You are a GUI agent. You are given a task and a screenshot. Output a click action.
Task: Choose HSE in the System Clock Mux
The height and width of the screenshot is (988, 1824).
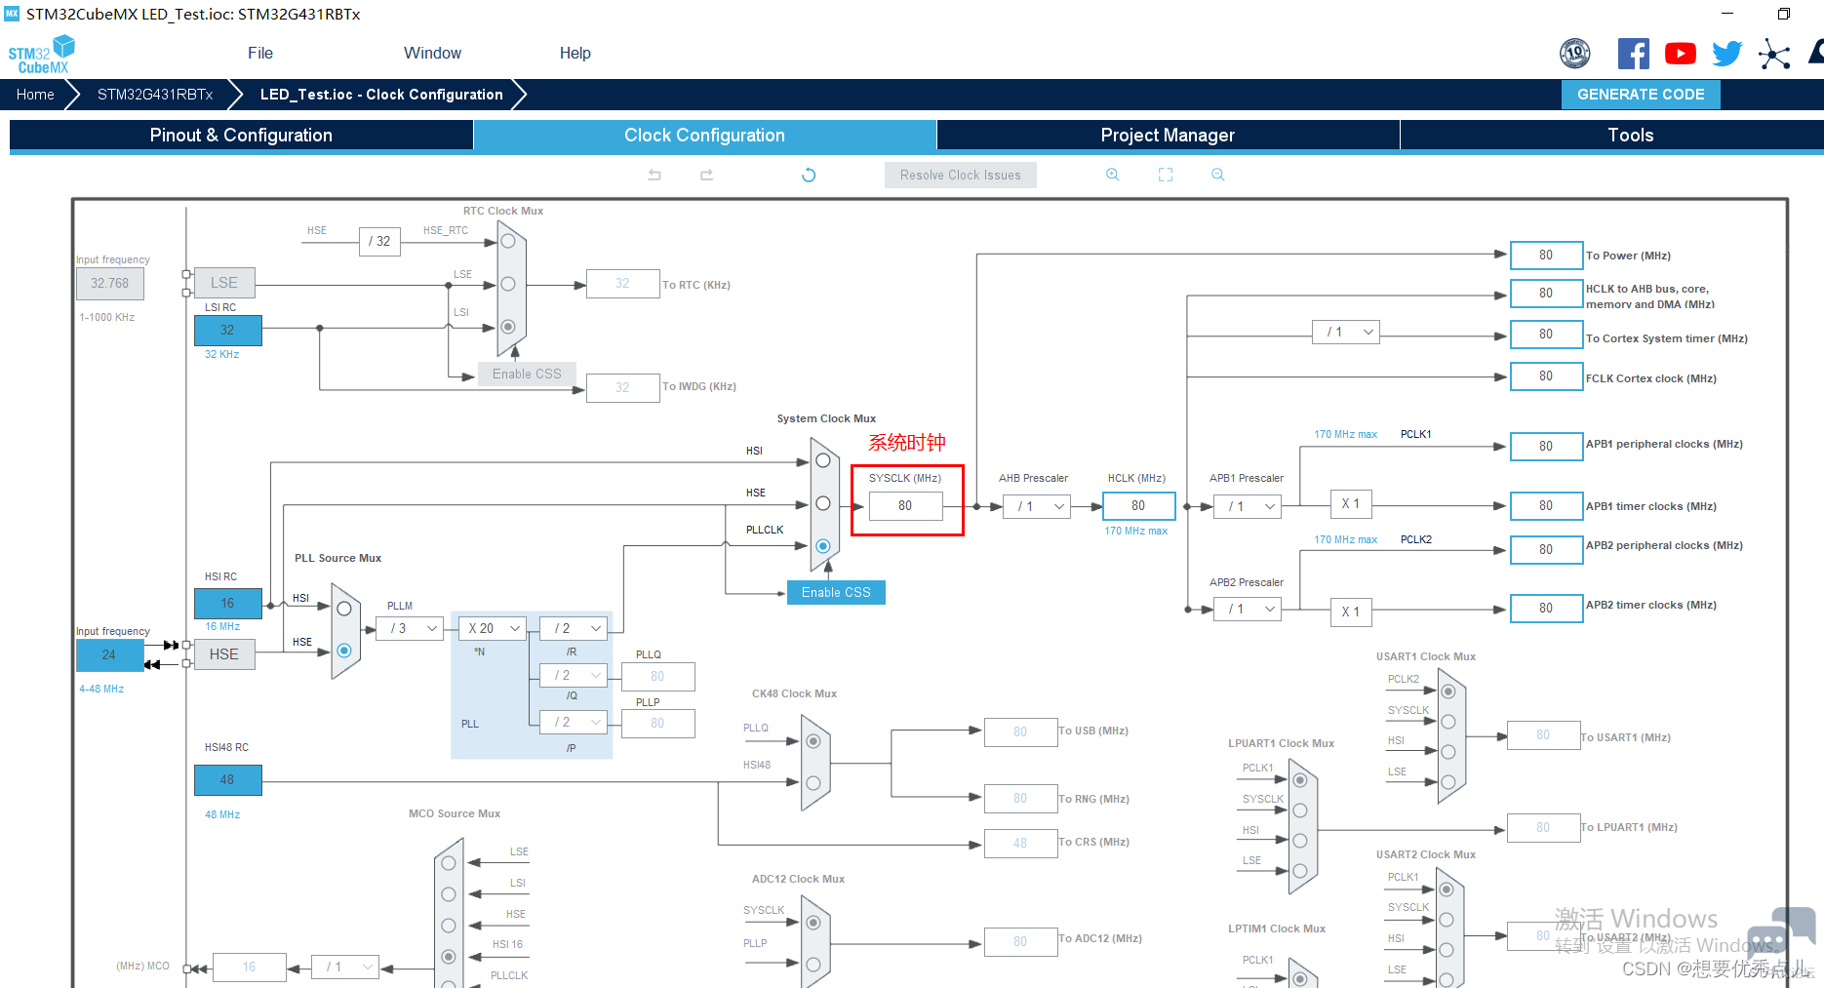[x=823, y=503]
